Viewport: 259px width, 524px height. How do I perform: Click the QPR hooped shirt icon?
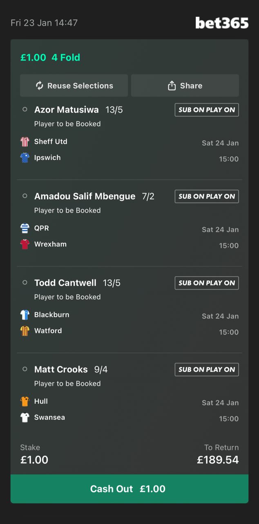coord(25,228)
